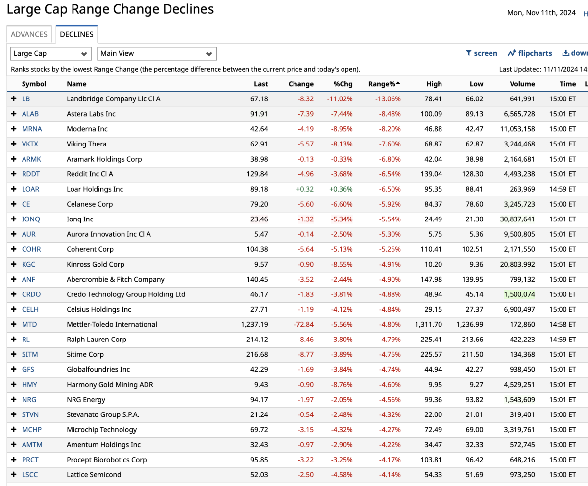The height and width of the screenshot is (486, 588).
Task: Switch to the ADVANCES tab
Action: (x=29, y=34)
